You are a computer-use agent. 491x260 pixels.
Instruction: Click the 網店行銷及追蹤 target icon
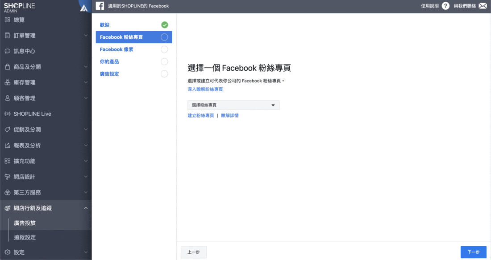(x=8, y=208)
